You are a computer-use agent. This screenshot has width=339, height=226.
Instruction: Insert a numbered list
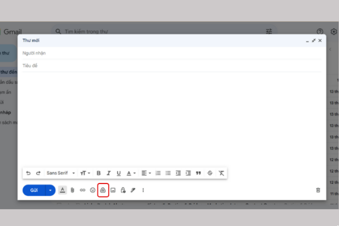(158, 173)
